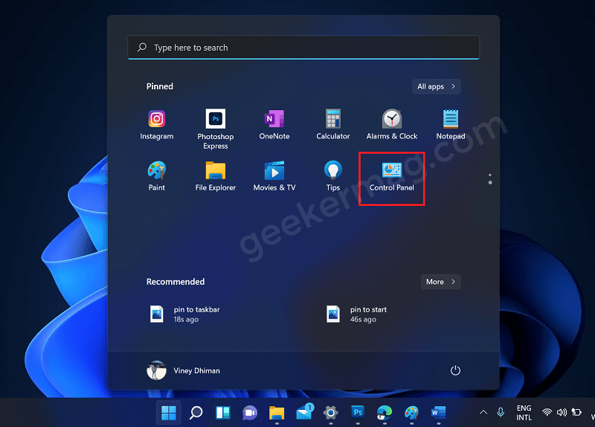The width and height of the screenshot is (595, 427).
Task: Open Chat from the taskbar
Action: coord(250,413)
